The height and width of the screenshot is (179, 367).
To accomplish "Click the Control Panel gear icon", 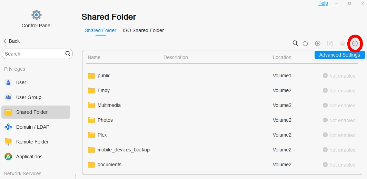I will (37, 15).
